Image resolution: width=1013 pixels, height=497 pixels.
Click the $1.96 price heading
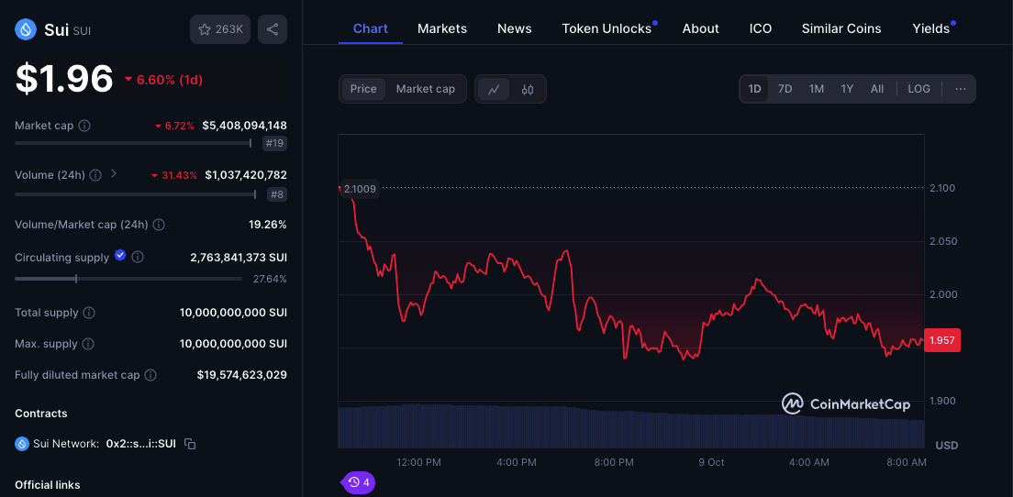(64, 79)
